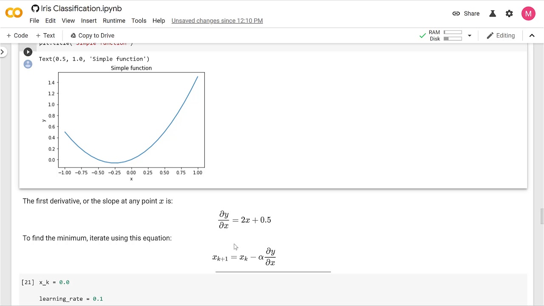Click the [21] cell execution counter
The width and height of the screenshot is (544, 306).
(28, 282)
